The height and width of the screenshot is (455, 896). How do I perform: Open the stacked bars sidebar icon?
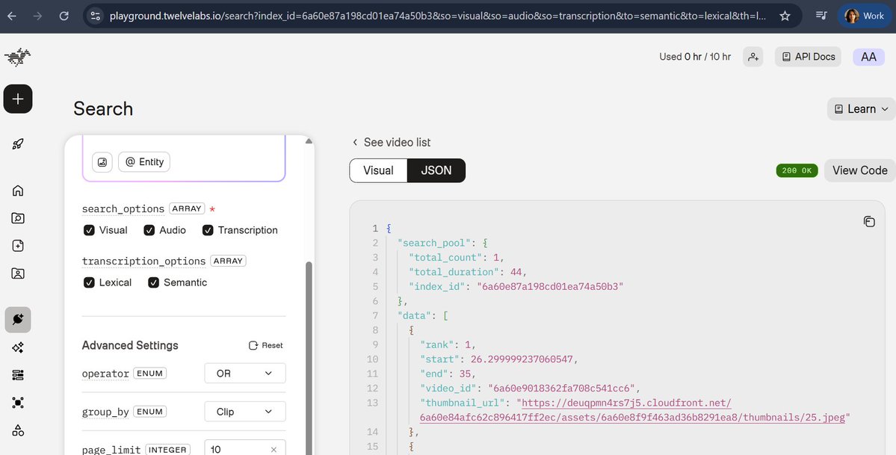point(18,375)
